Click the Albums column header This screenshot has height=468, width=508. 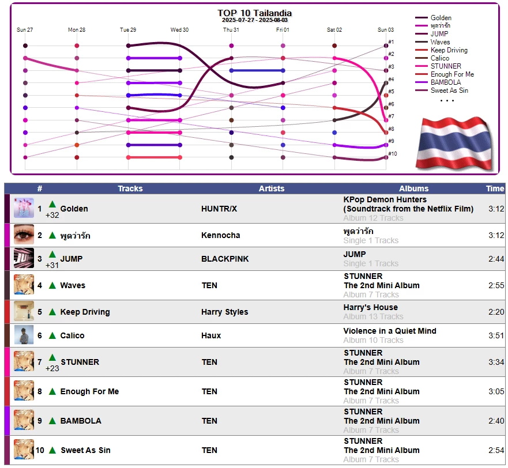413,188
